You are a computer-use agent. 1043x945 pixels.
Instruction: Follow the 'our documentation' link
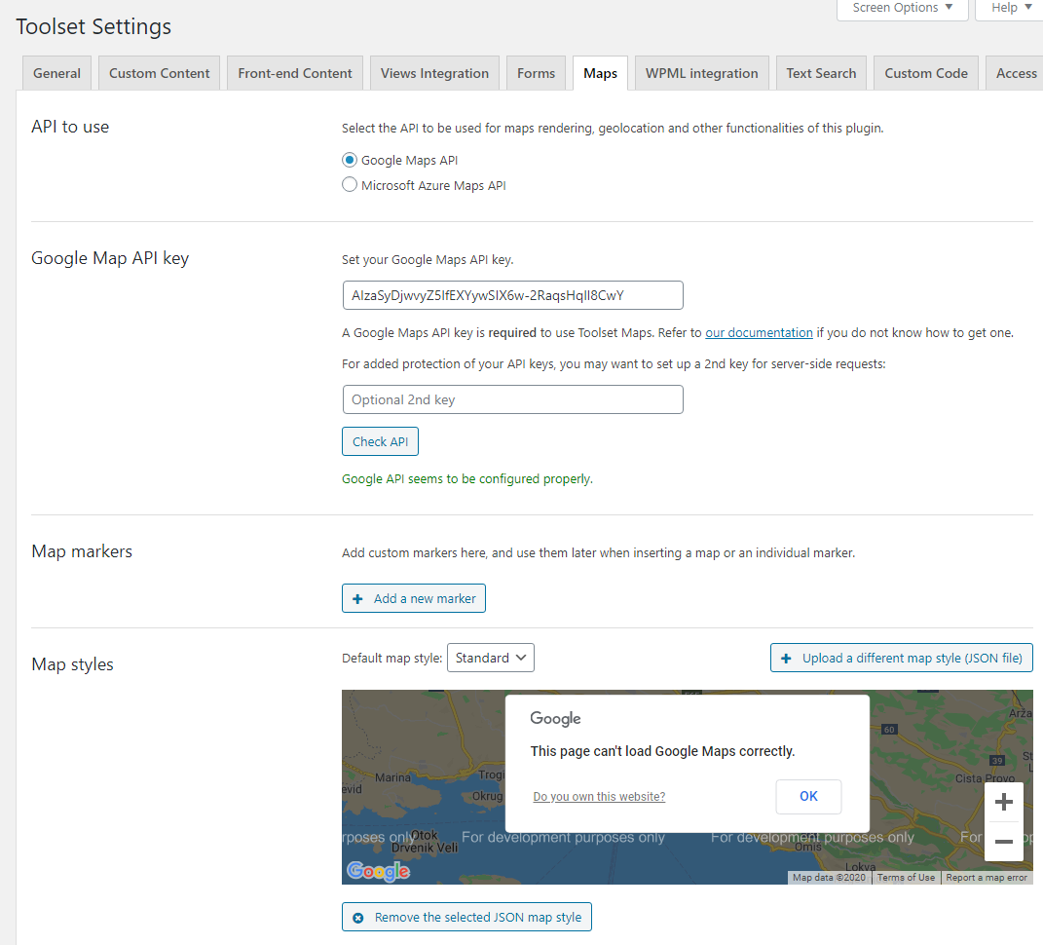[759, 333]
